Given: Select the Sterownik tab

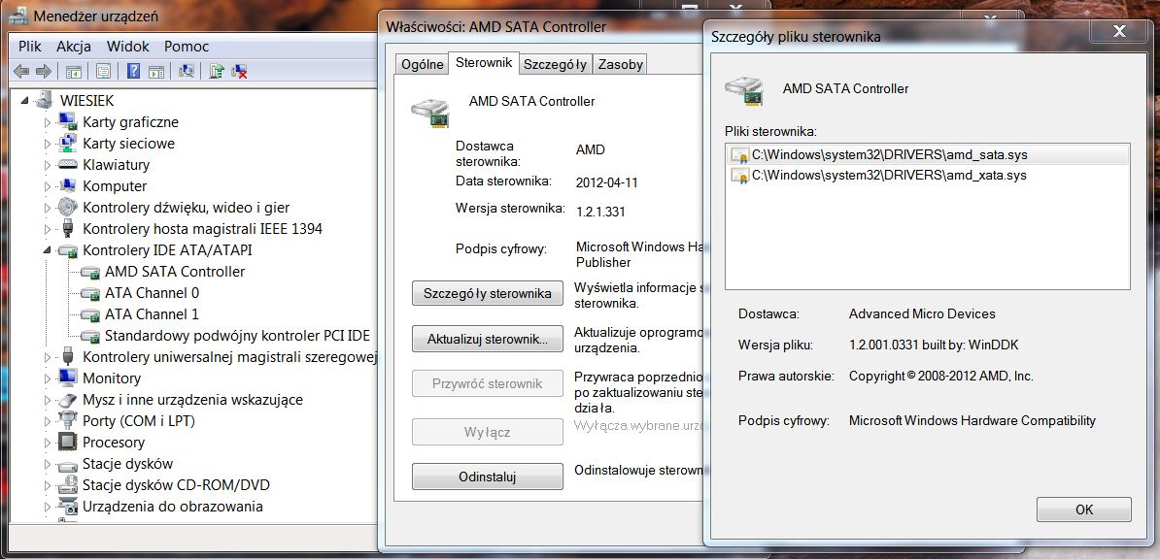Looking at the screenshot, I should (x=484, y=63).
